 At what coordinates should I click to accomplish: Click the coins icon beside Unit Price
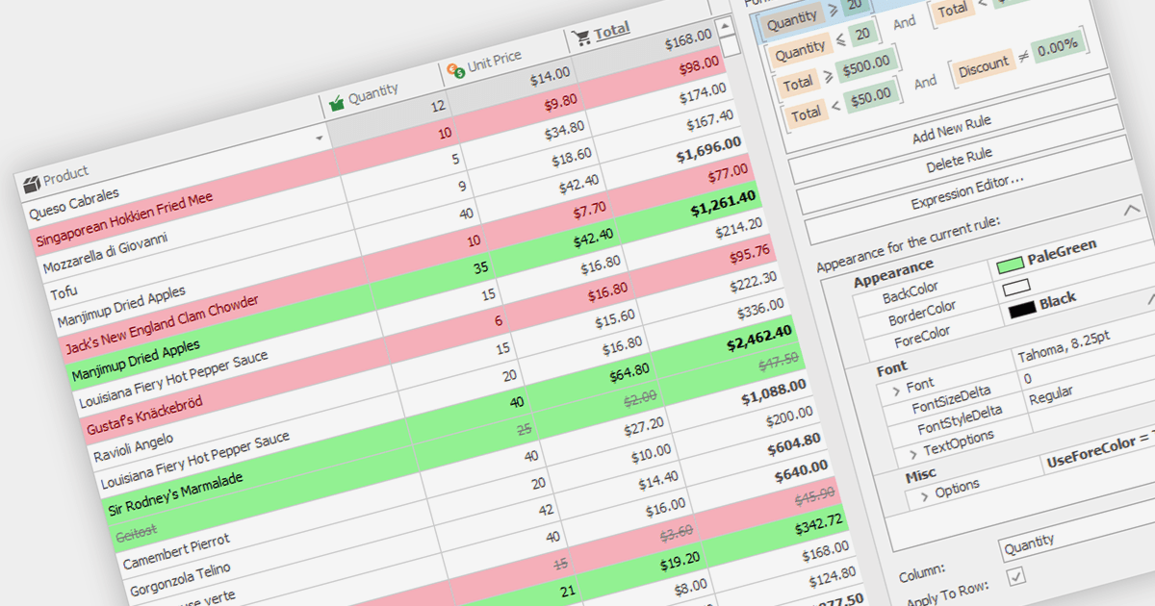[x=455, y=70]
